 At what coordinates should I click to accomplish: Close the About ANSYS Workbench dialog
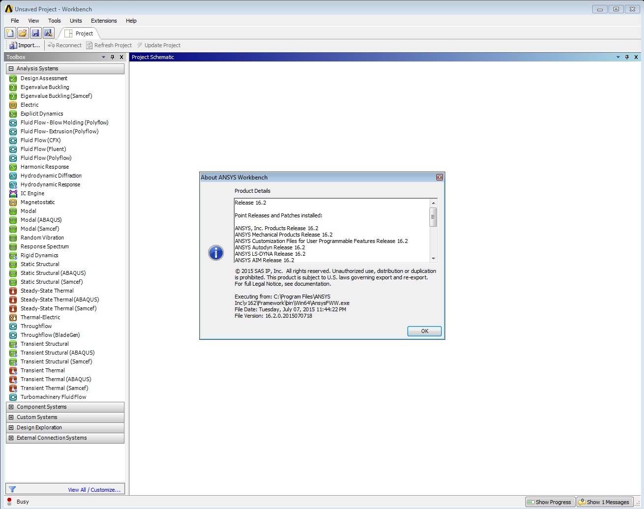[439, 178]
